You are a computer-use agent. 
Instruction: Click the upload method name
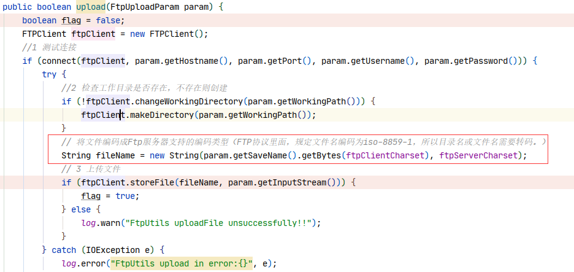(90, 7)
